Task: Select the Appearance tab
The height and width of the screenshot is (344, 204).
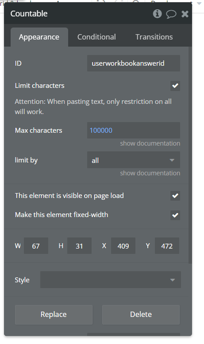Action: click(39, 37)
